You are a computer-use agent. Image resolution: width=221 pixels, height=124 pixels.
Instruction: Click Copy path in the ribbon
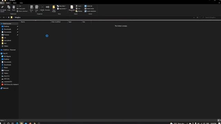click(x=21, y=9)
